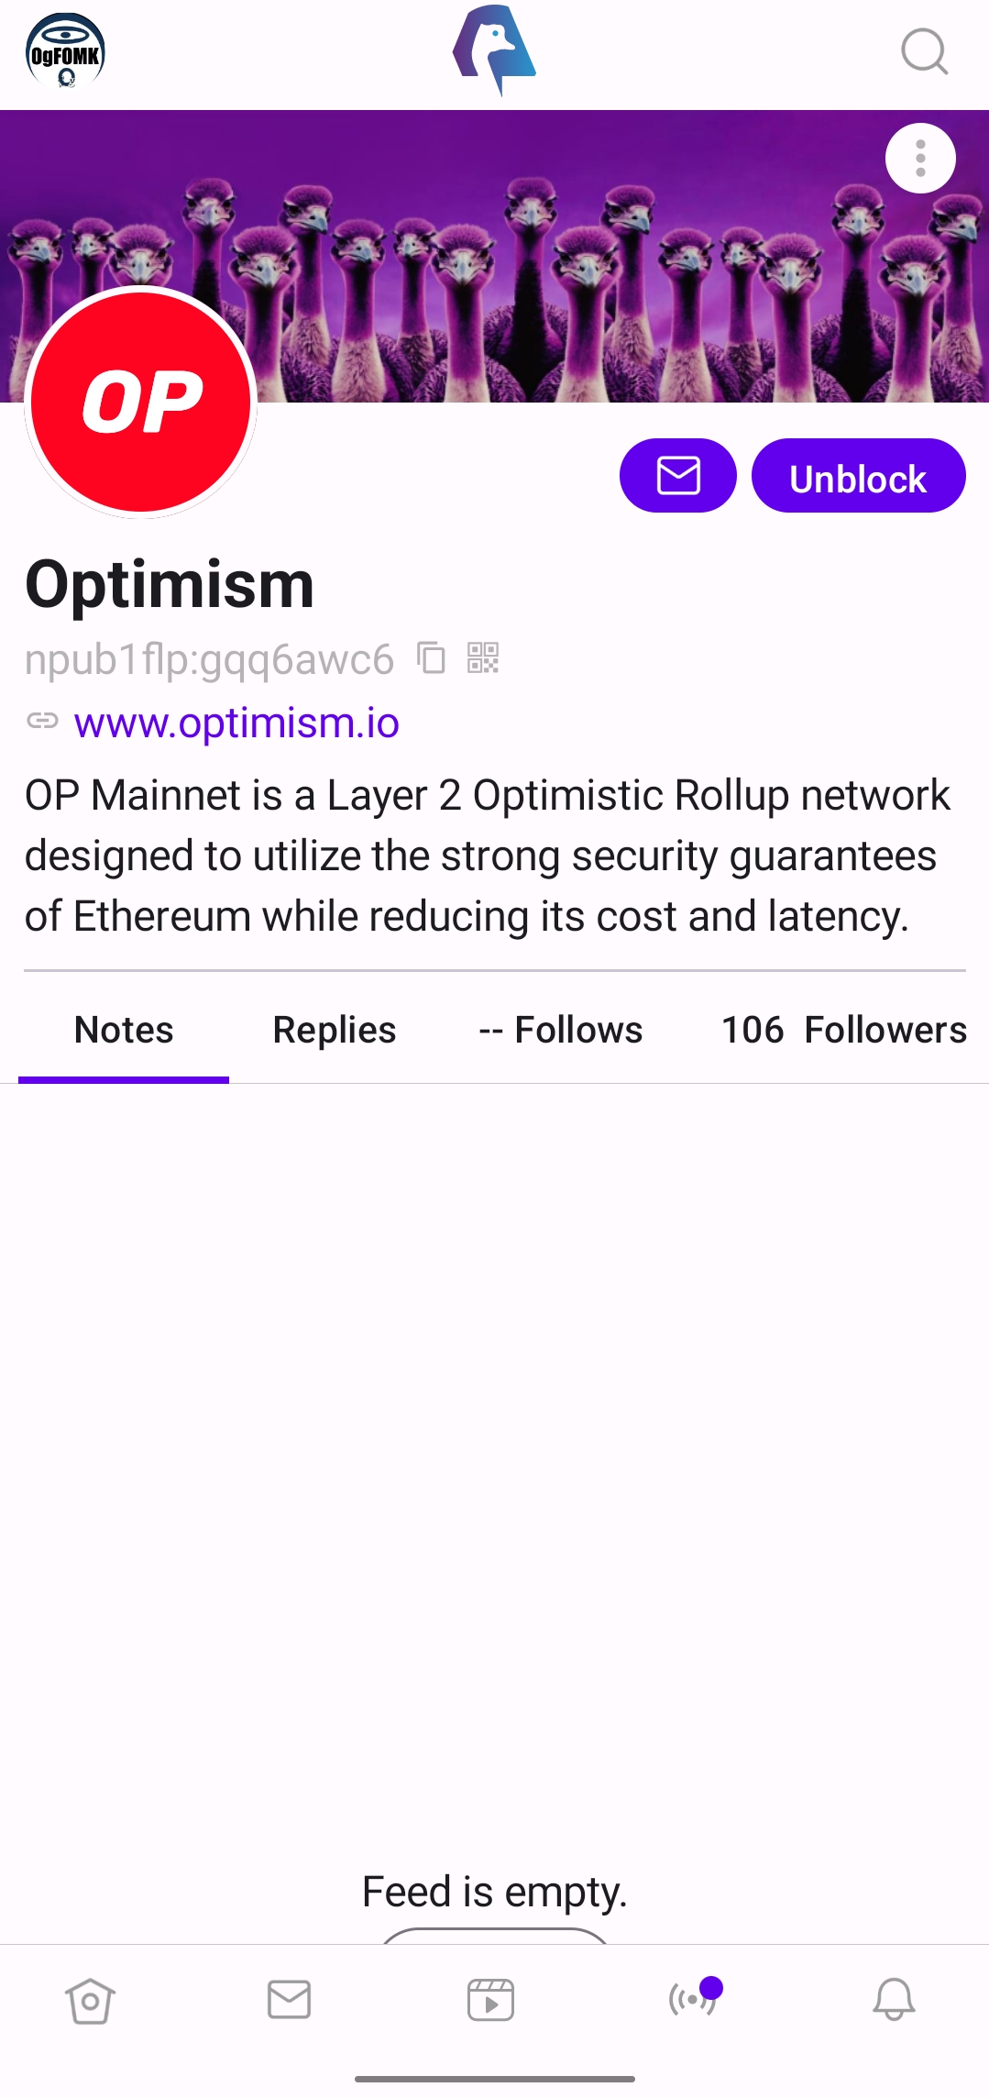View the 106 Followers tab

[843, 1030]
